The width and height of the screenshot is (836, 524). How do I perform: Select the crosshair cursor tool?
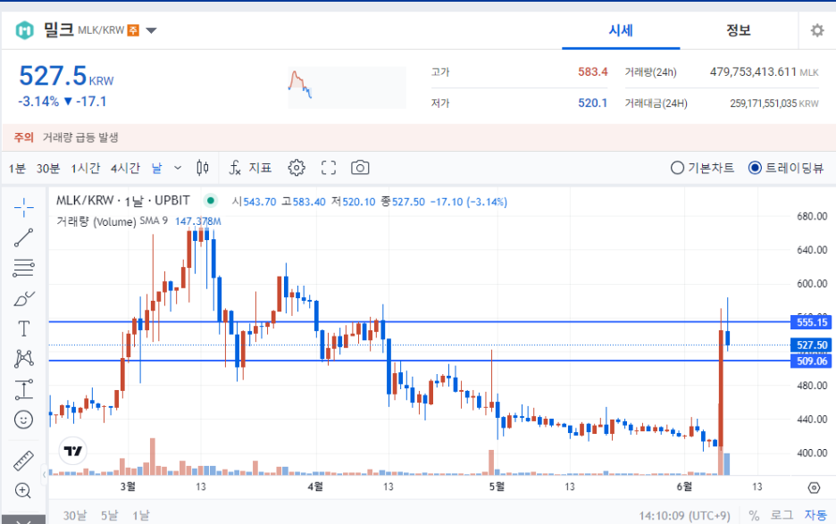pyautogui.click(x=24, y=208)
